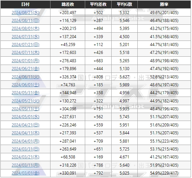Screen dimensions: 192x178
Task: Open the 2024/06/01(土) date link
Action: coord(25,85)
